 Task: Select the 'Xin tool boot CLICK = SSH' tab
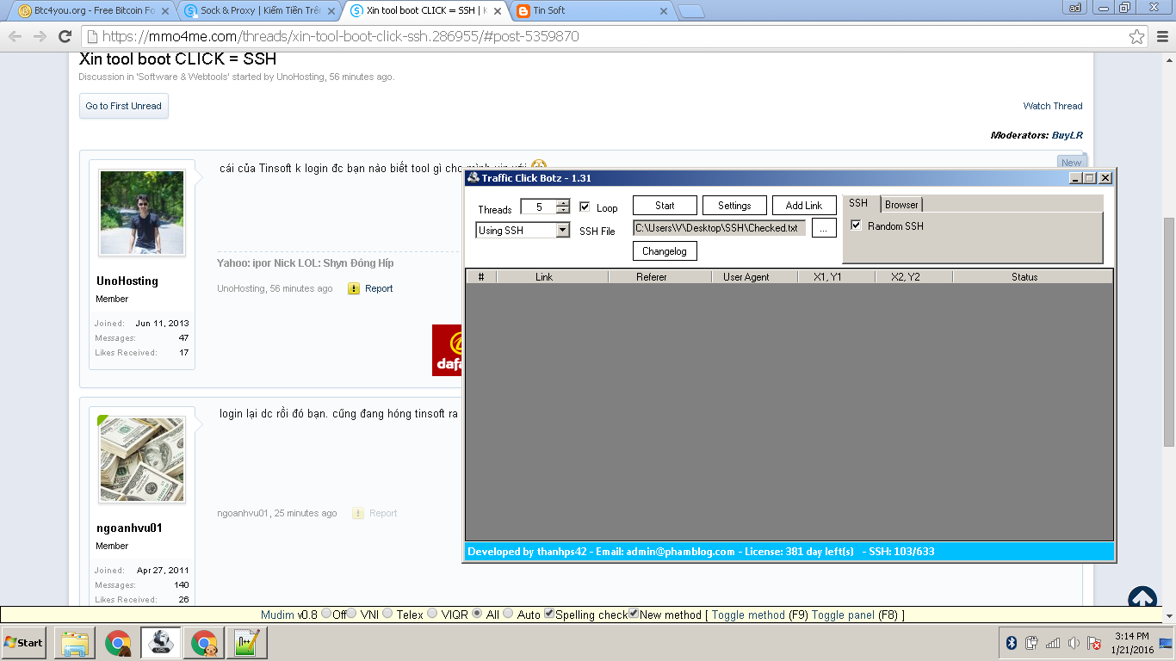424,11
